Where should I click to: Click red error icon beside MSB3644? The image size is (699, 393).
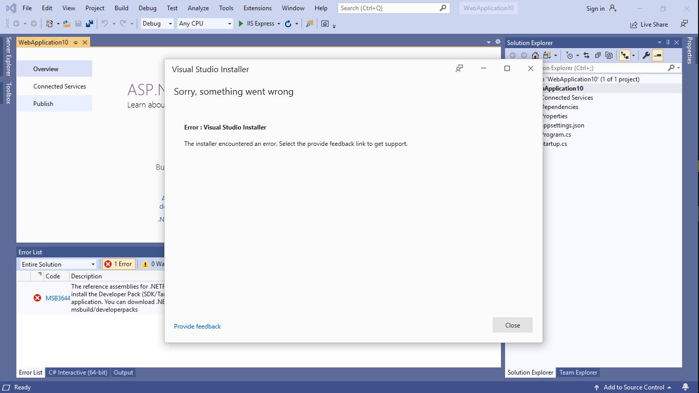[37, 298]
